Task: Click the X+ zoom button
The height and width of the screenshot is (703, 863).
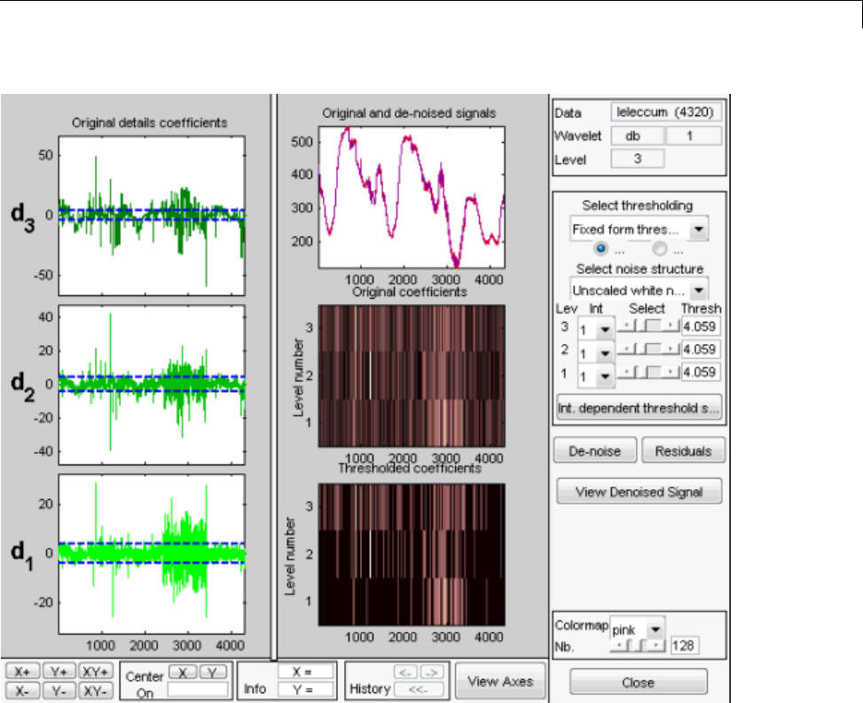Action: pyautogui.click(x=22, y=672)
